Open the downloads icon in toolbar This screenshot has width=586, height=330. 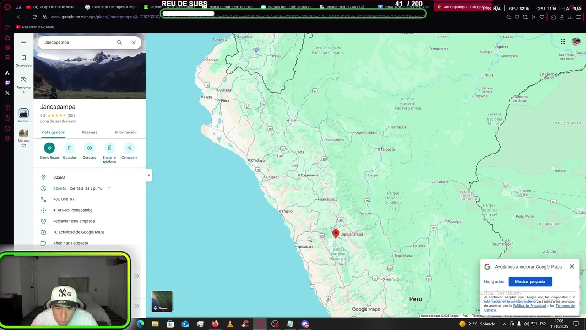coord(570,17)
